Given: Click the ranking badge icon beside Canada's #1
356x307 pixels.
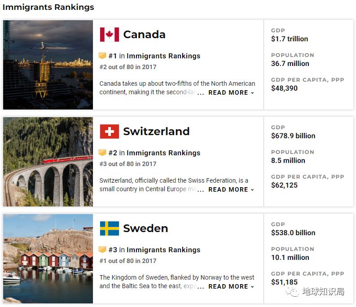Looking at the screenshot, I should (102, 56).
